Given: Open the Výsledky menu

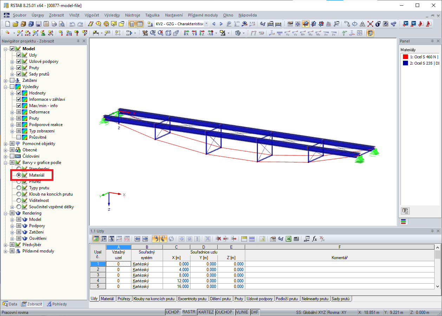Looking at the screenshot, I should coord(112,15).
